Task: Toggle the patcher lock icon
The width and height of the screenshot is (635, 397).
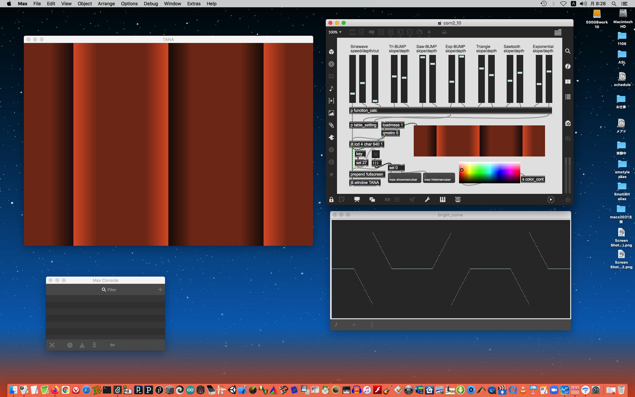Action: pyautogui.click(x=331, y=199)
